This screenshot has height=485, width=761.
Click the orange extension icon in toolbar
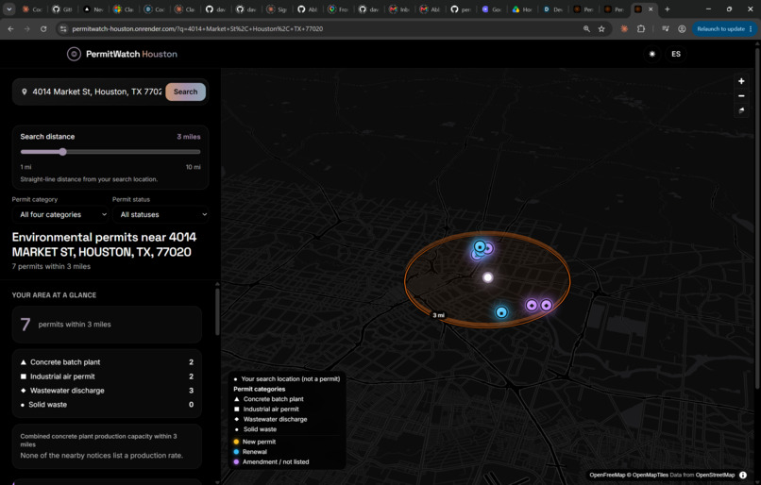pyautogui.click(x=624, y=28)
